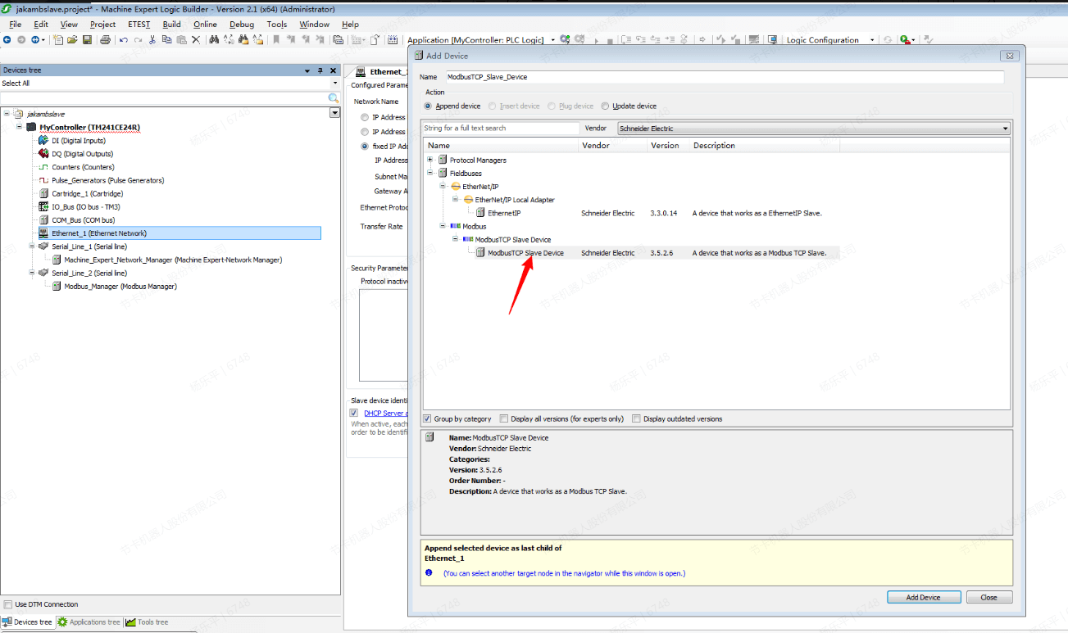Expand the Protocol Managers tree node
1068x633 pixels.
[x=429, y=160]
